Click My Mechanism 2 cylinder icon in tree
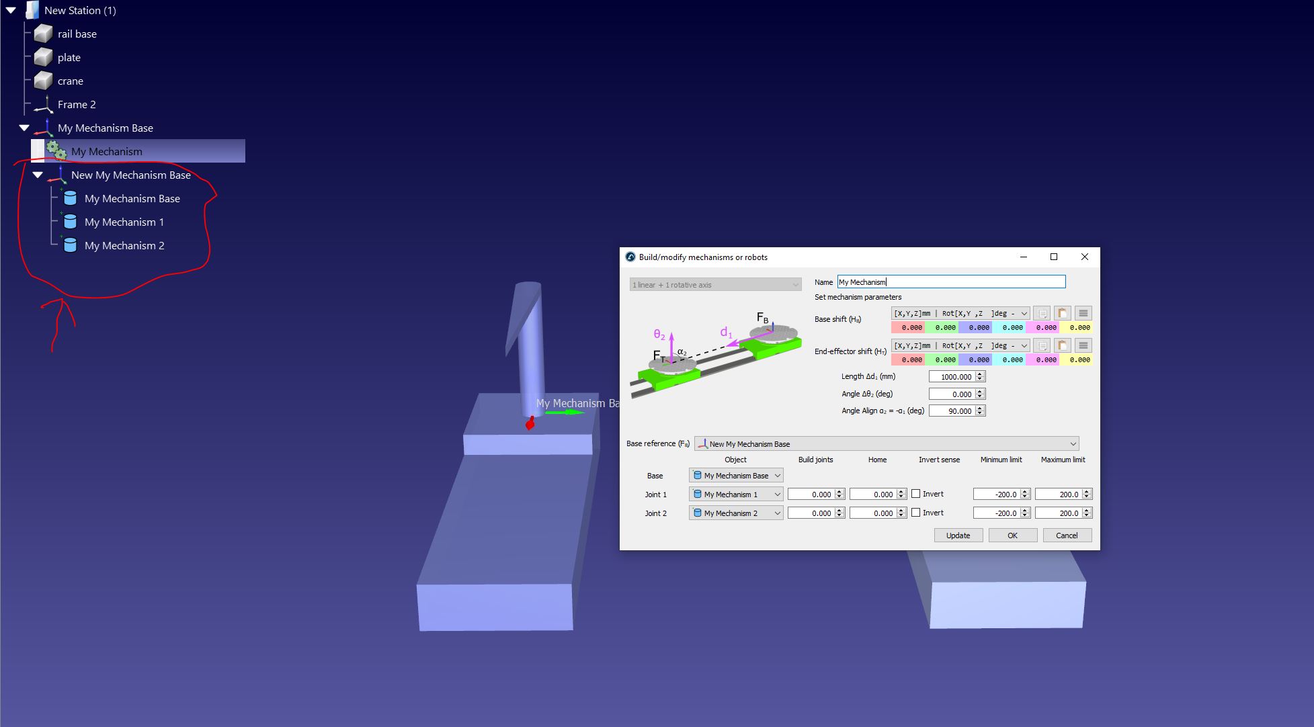The height and width of the screenshot is (727, 1314). [69, 245]
